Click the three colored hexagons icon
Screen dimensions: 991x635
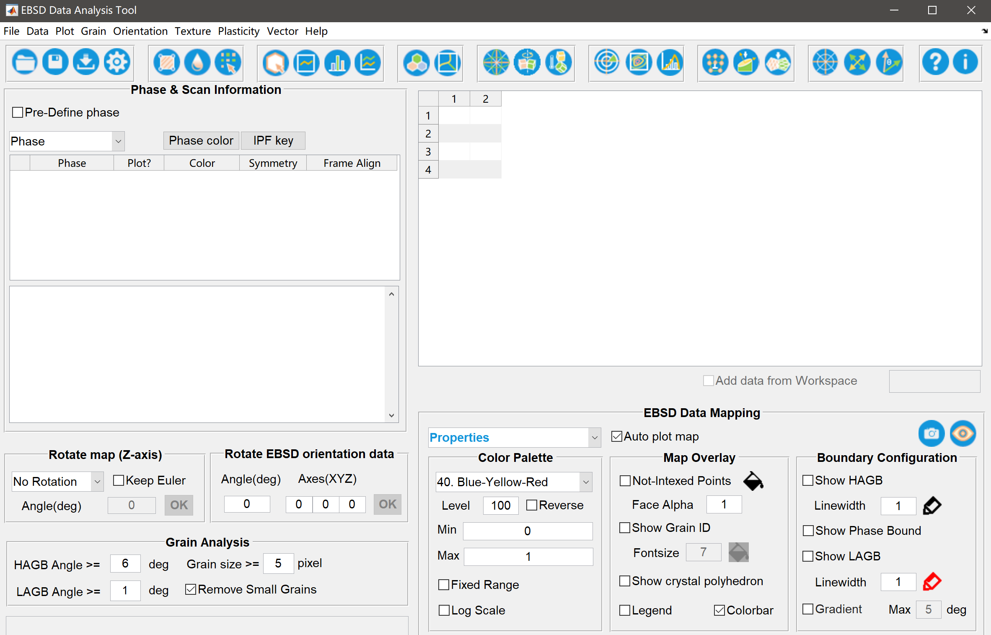(416, 62)
